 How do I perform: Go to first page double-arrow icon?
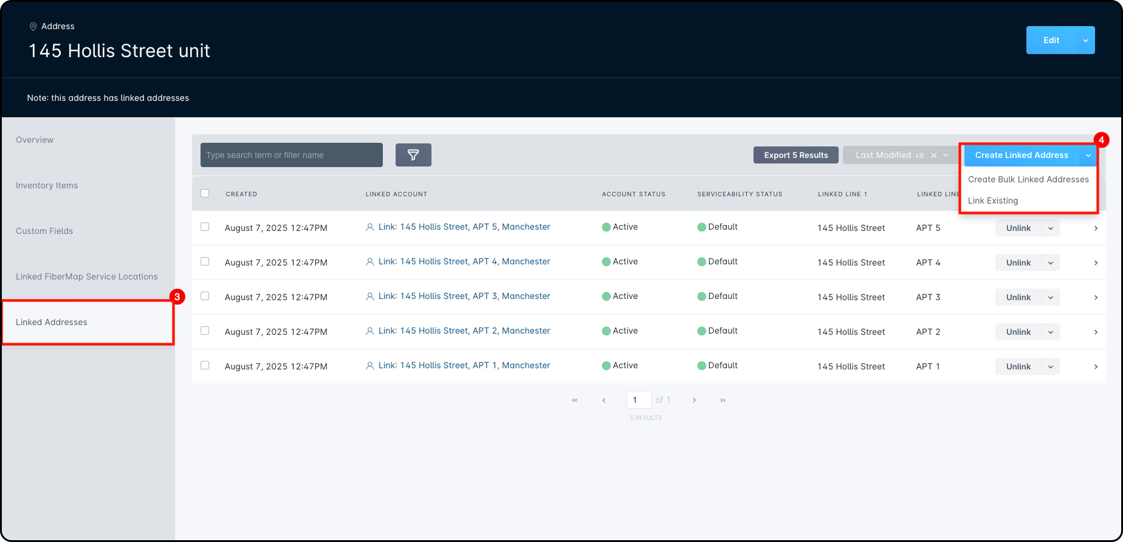click(575, 400)
